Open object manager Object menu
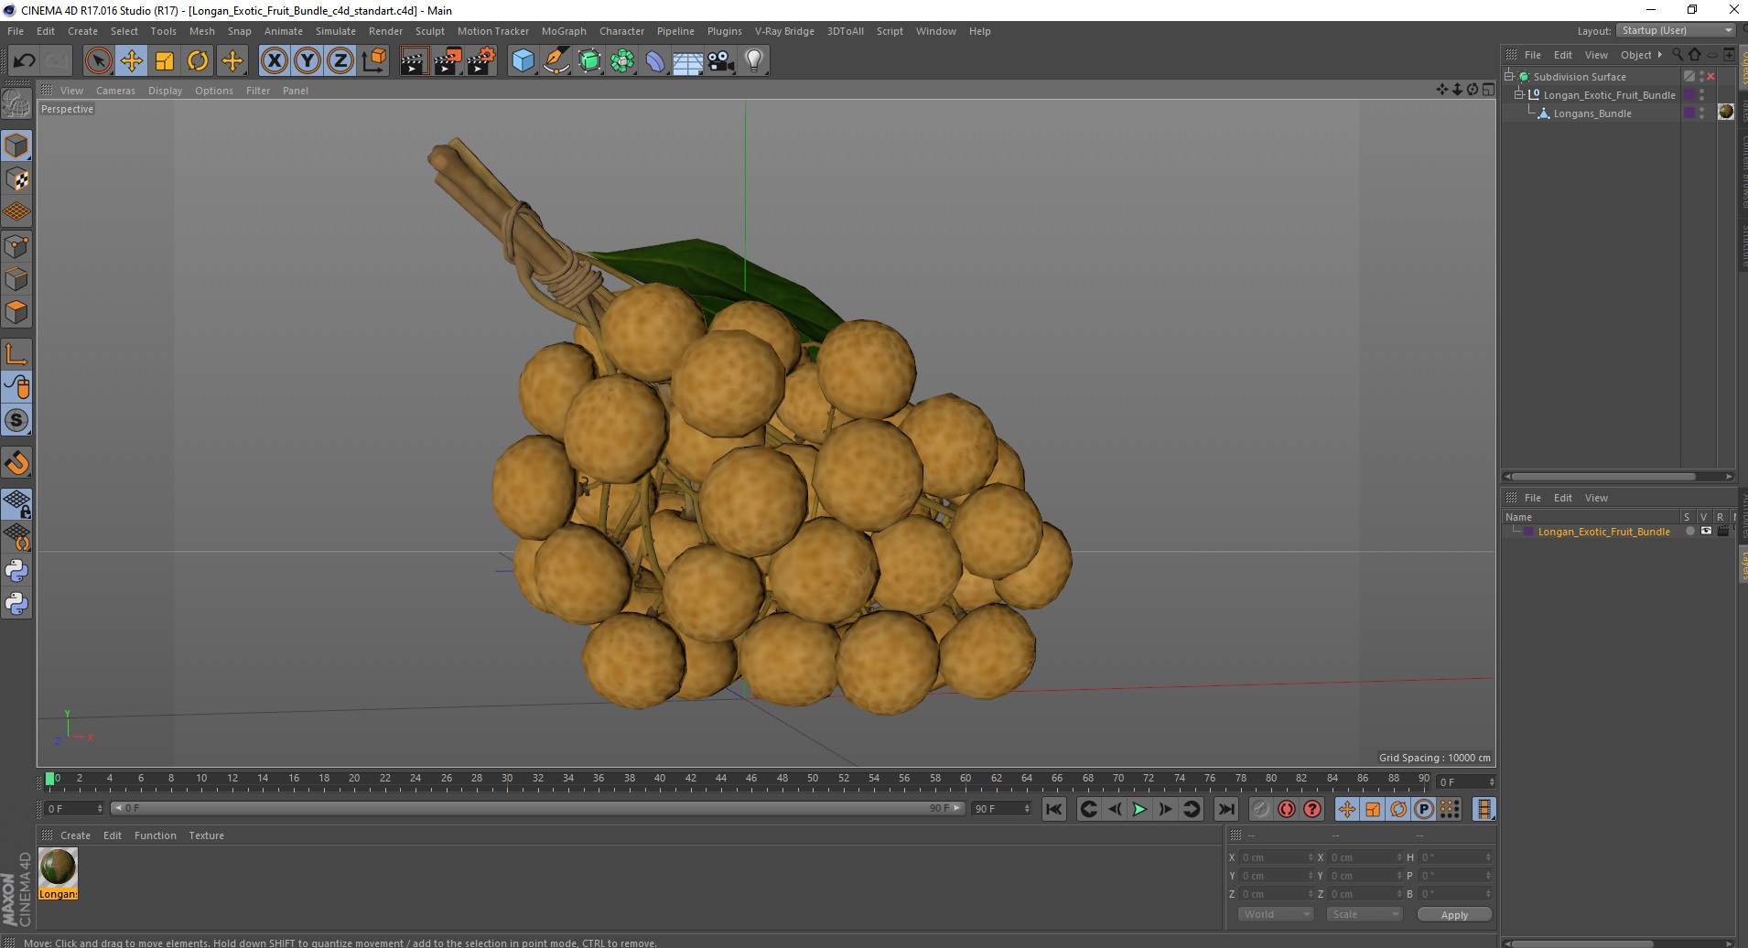The image size is (1748, 948). pos(1635,55)
